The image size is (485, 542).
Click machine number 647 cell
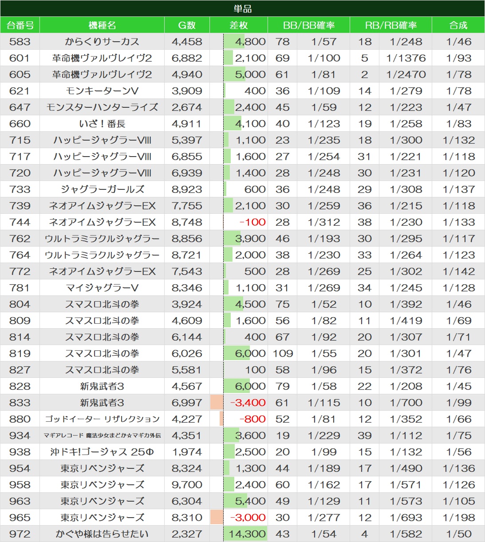click(x=20, y=107)
